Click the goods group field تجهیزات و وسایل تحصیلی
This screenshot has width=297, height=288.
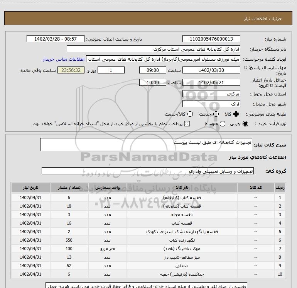pyautogui.click(x=148, y=171)
